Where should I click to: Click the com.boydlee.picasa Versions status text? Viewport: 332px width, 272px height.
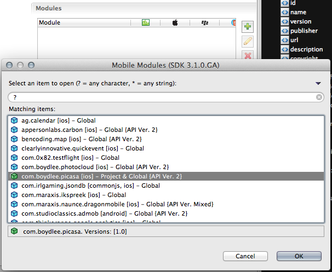click(75, 232)
